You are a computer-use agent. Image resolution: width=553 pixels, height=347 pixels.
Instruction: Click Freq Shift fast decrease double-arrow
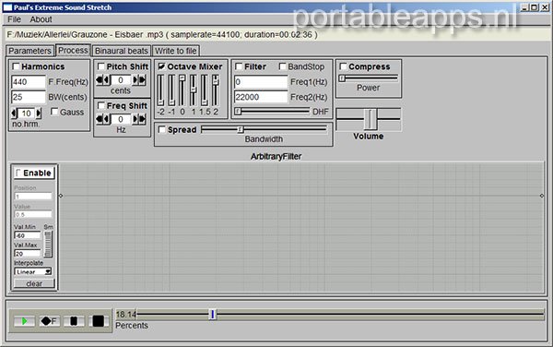tap(100, 119)
